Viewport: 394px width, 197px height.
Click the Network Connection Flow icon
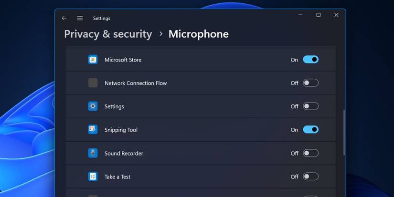[93, 83]
